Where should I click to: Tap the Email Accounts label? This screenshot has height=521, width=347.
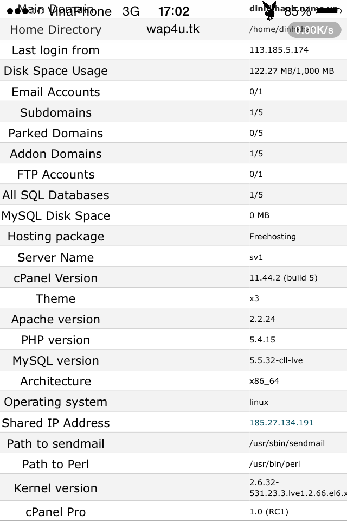click(x=56, y=92)
